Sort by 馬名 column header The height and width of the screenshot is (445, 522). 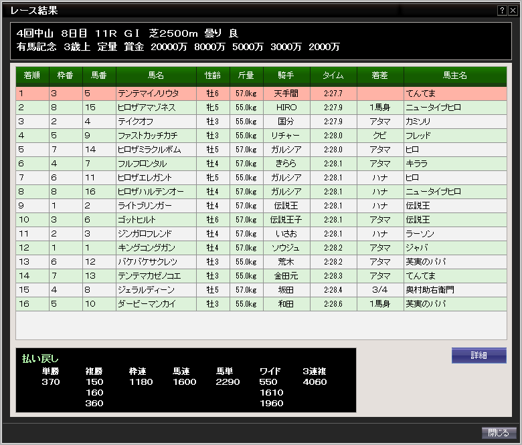click(156, 76)
